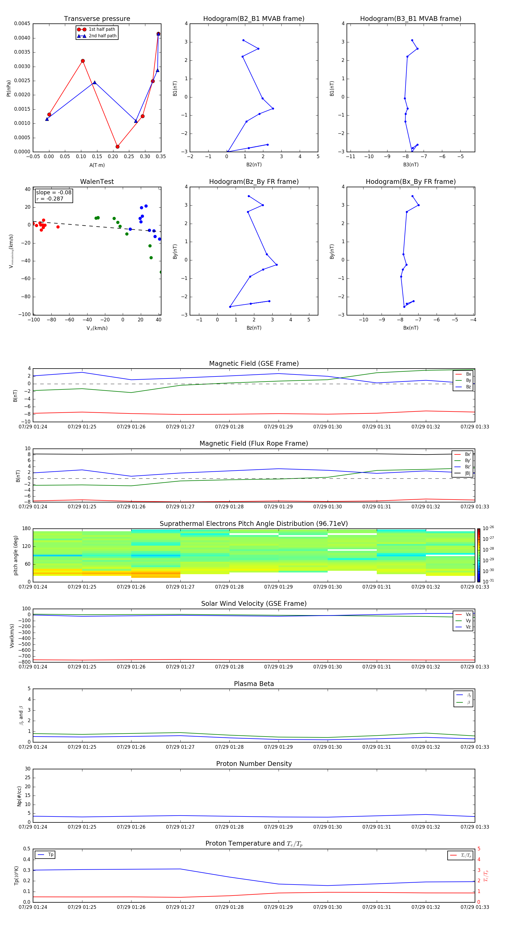Click the Magnetic Field (Flux Rope Frame) title
Image resolution: width=508 pixels, height=932 pixels.
254,444
